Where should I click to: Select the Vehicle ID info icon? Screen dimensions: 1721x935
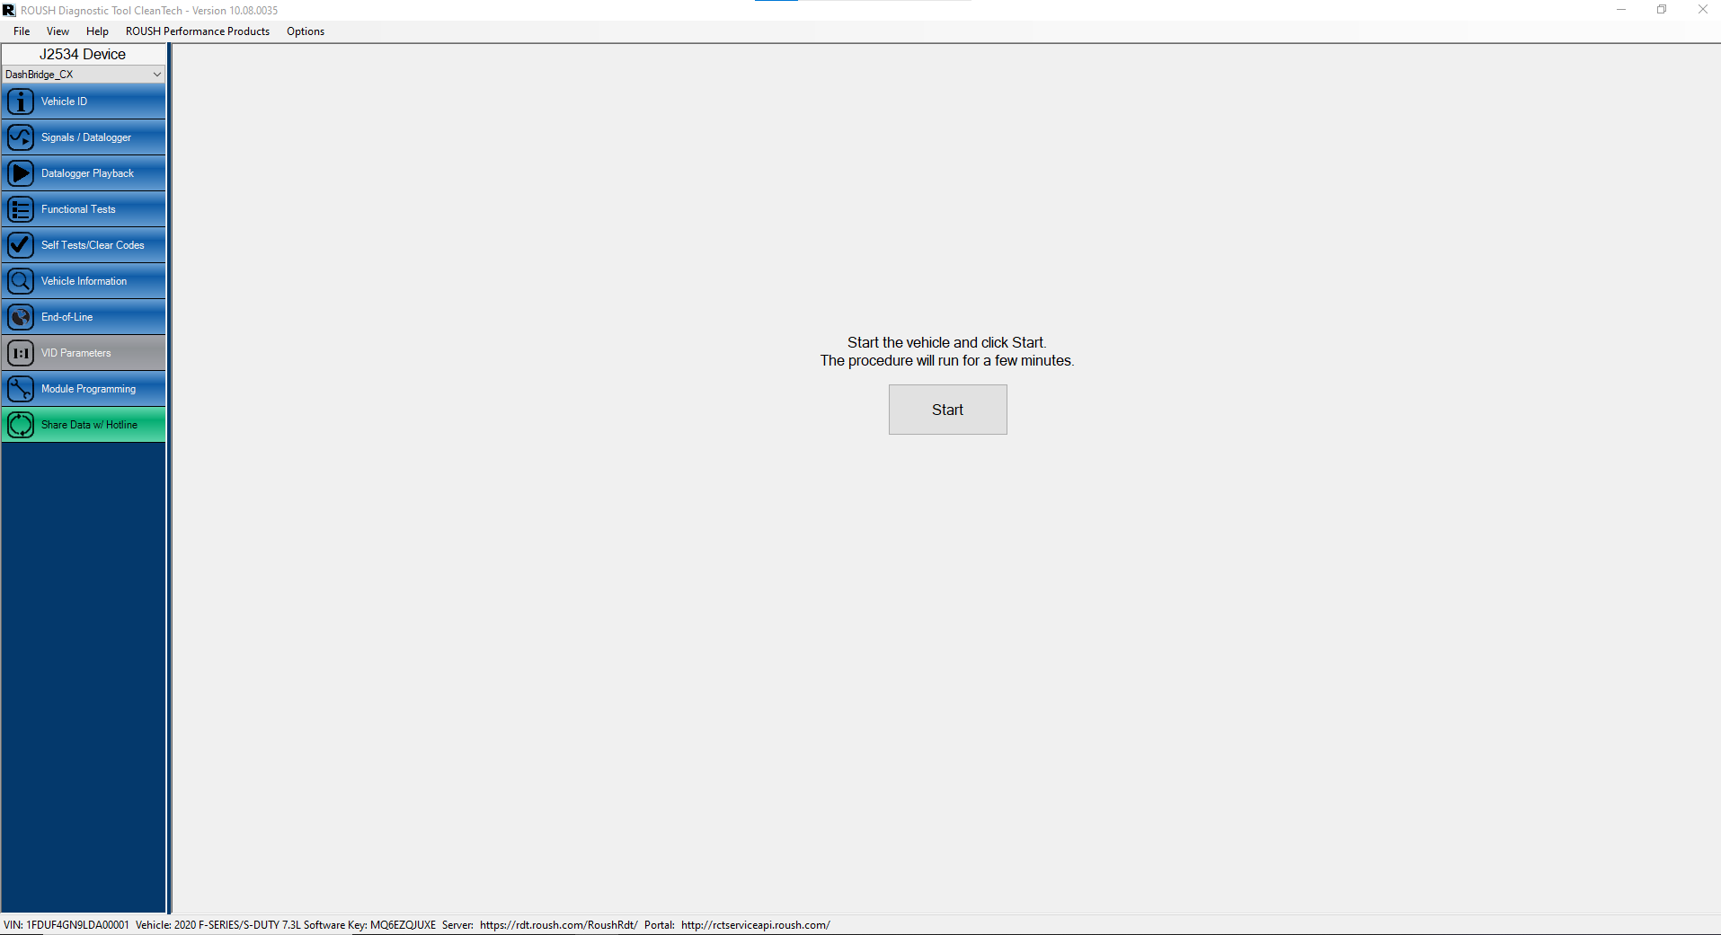point(21,101)
